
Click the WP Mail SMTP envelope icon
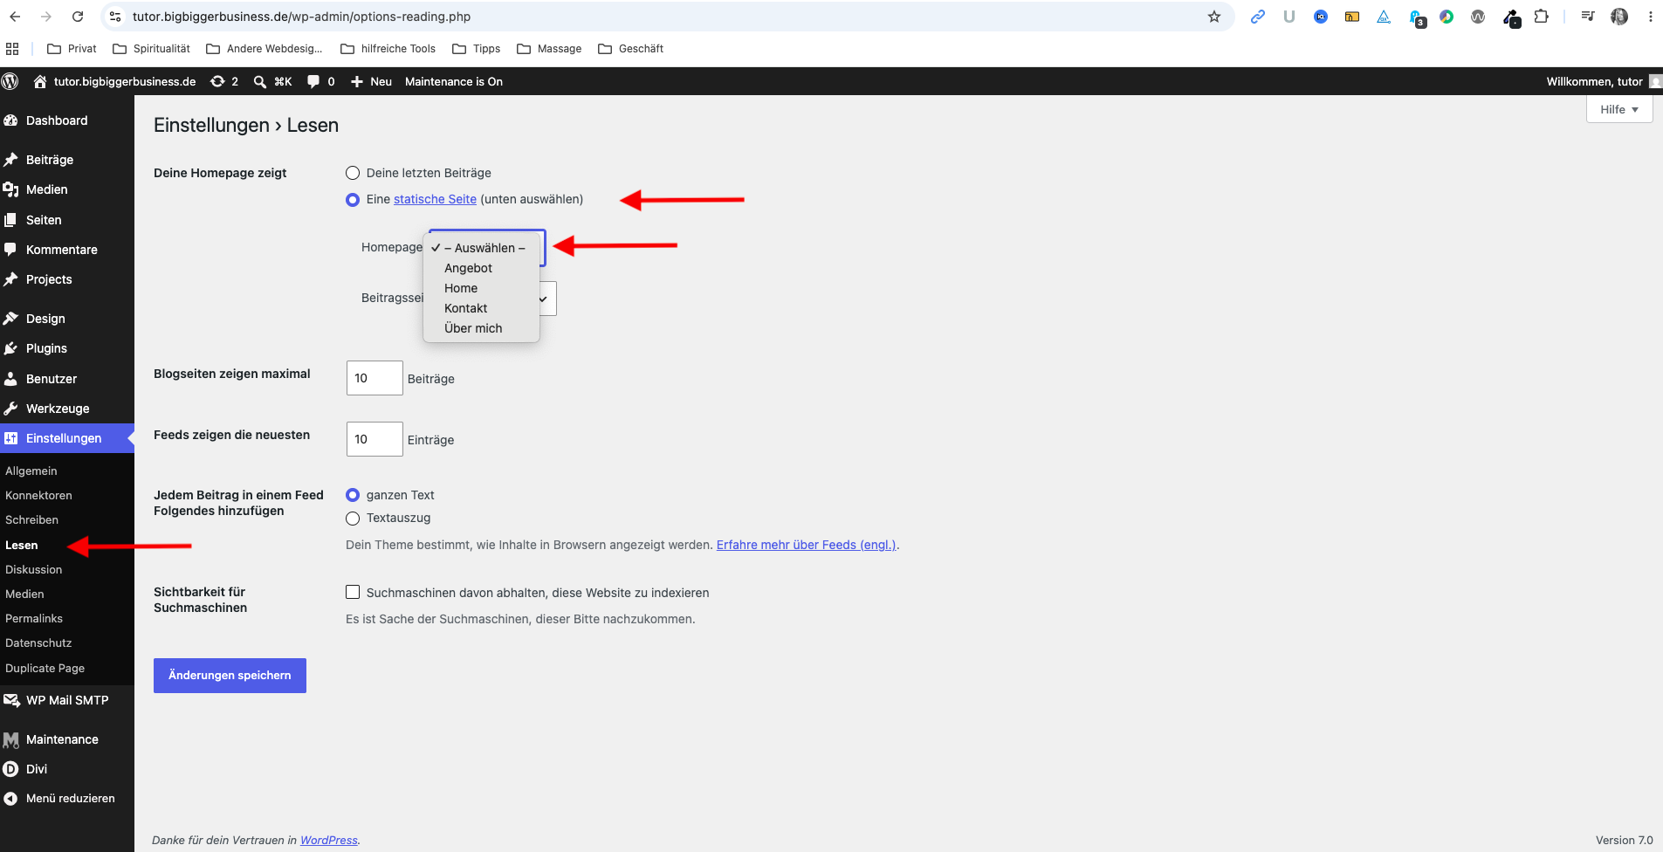click(11, 700)
